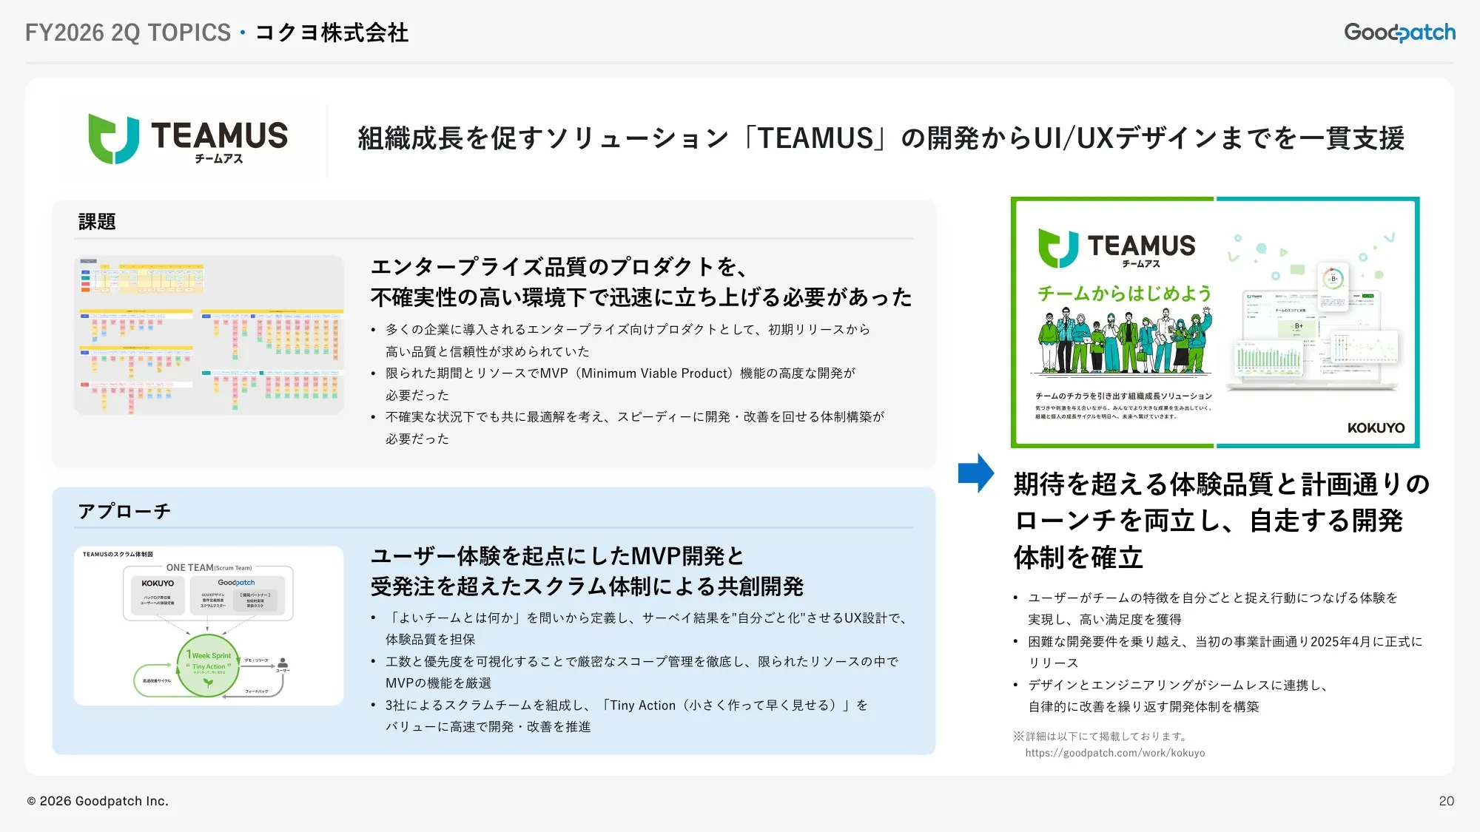Click the Goodpatch box in the ONE TEAM diagram
This screenshot has width=1480, height=832.
(237, 595)
